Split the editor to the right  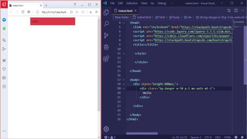(x=236, y=10)
